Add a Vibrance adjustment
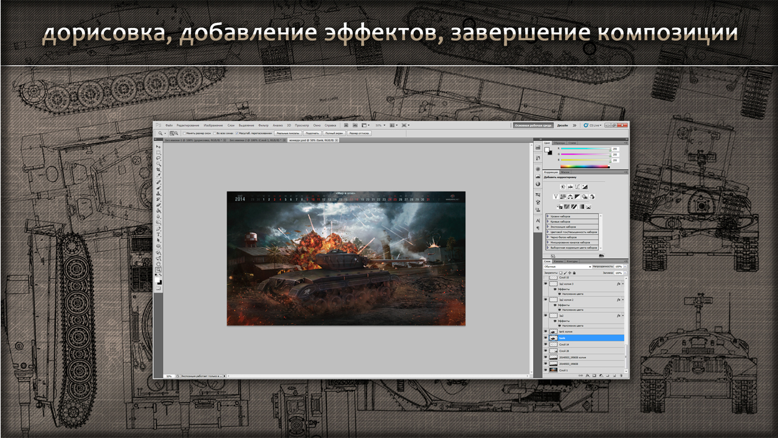The height and width of the screenshot is (438, 778). click(x=556, y=196)
